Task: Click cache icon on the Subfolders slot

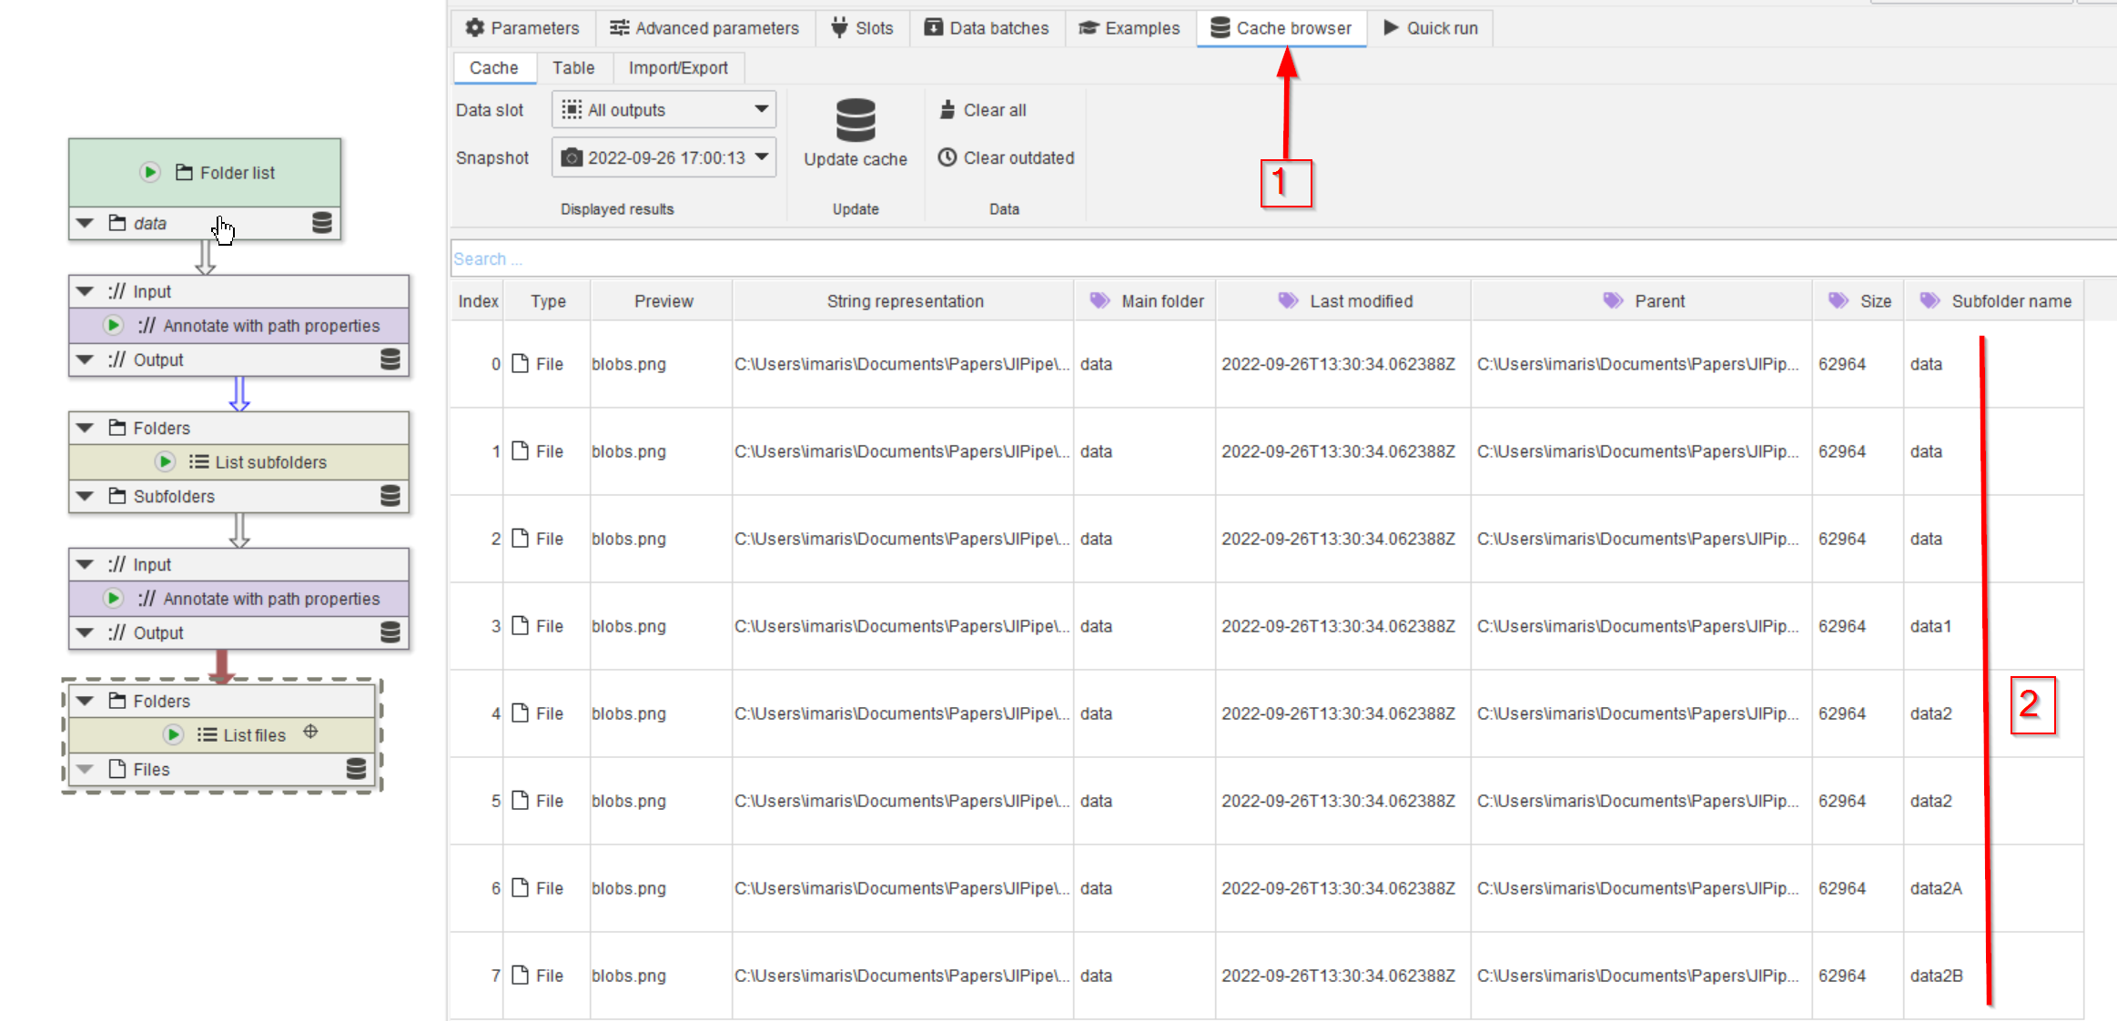Action: point(390,496)
